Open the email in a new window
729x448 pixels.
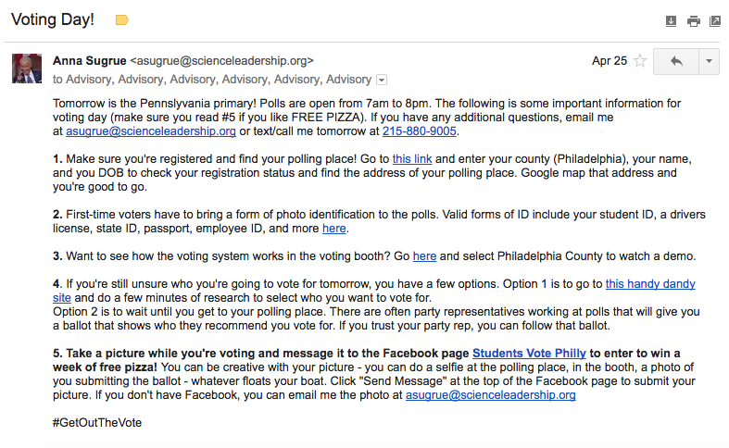point(714,21)
